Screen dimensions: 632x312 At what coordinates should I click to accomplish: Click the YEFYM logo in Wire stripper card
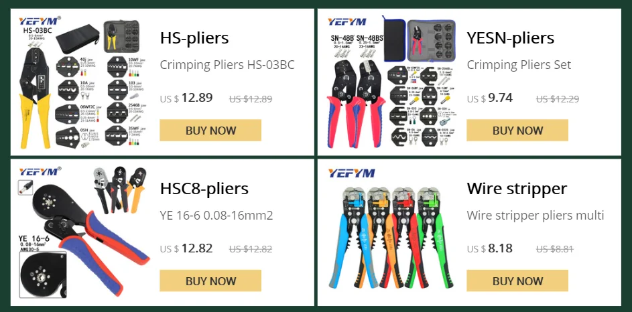[351, 173]
